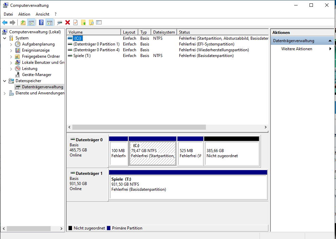Image resolution: width=336 pixels, height=239 pixels.
Task: Open Ereignisanzeige in the tree
Action: point(36,50)
